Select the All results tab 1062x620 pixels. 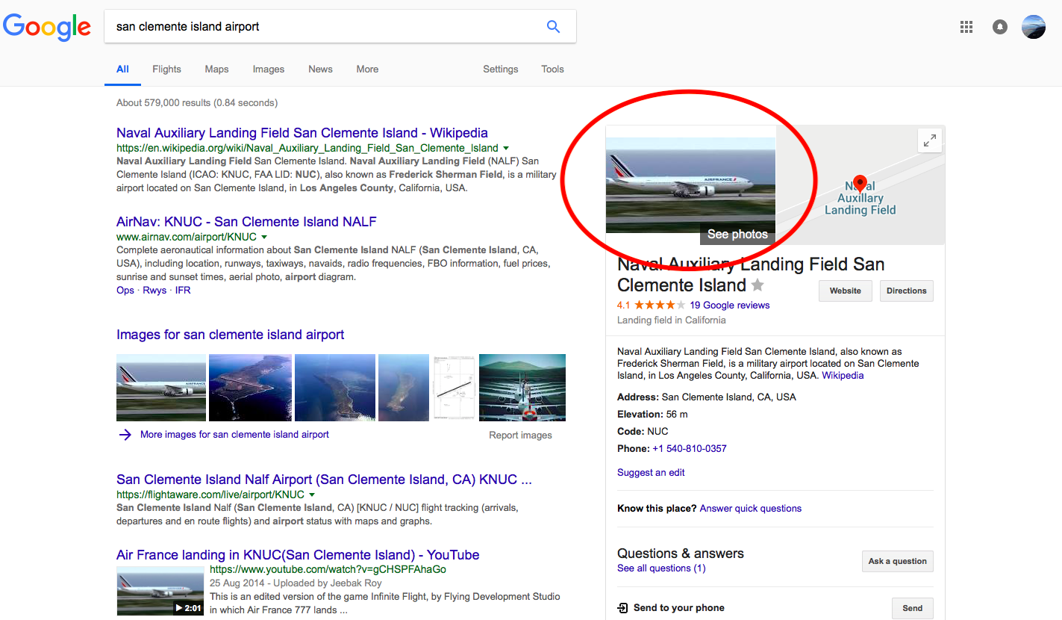click(122, 69)
